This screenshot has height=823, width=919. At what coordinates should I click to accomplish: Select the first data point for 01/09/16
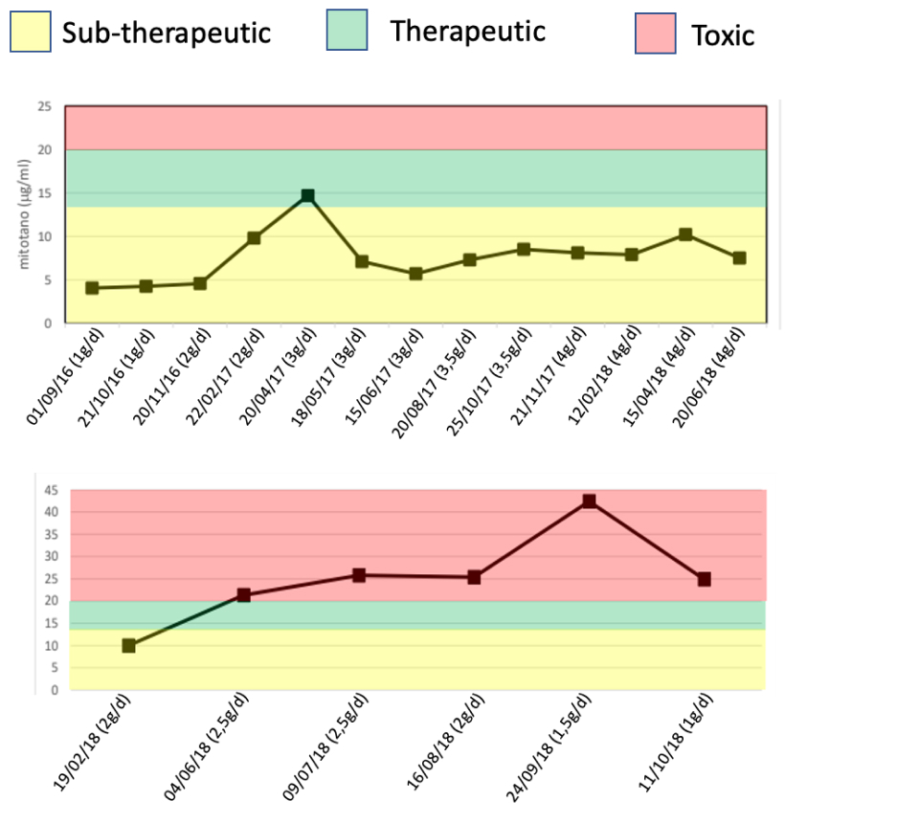point(92,287)
